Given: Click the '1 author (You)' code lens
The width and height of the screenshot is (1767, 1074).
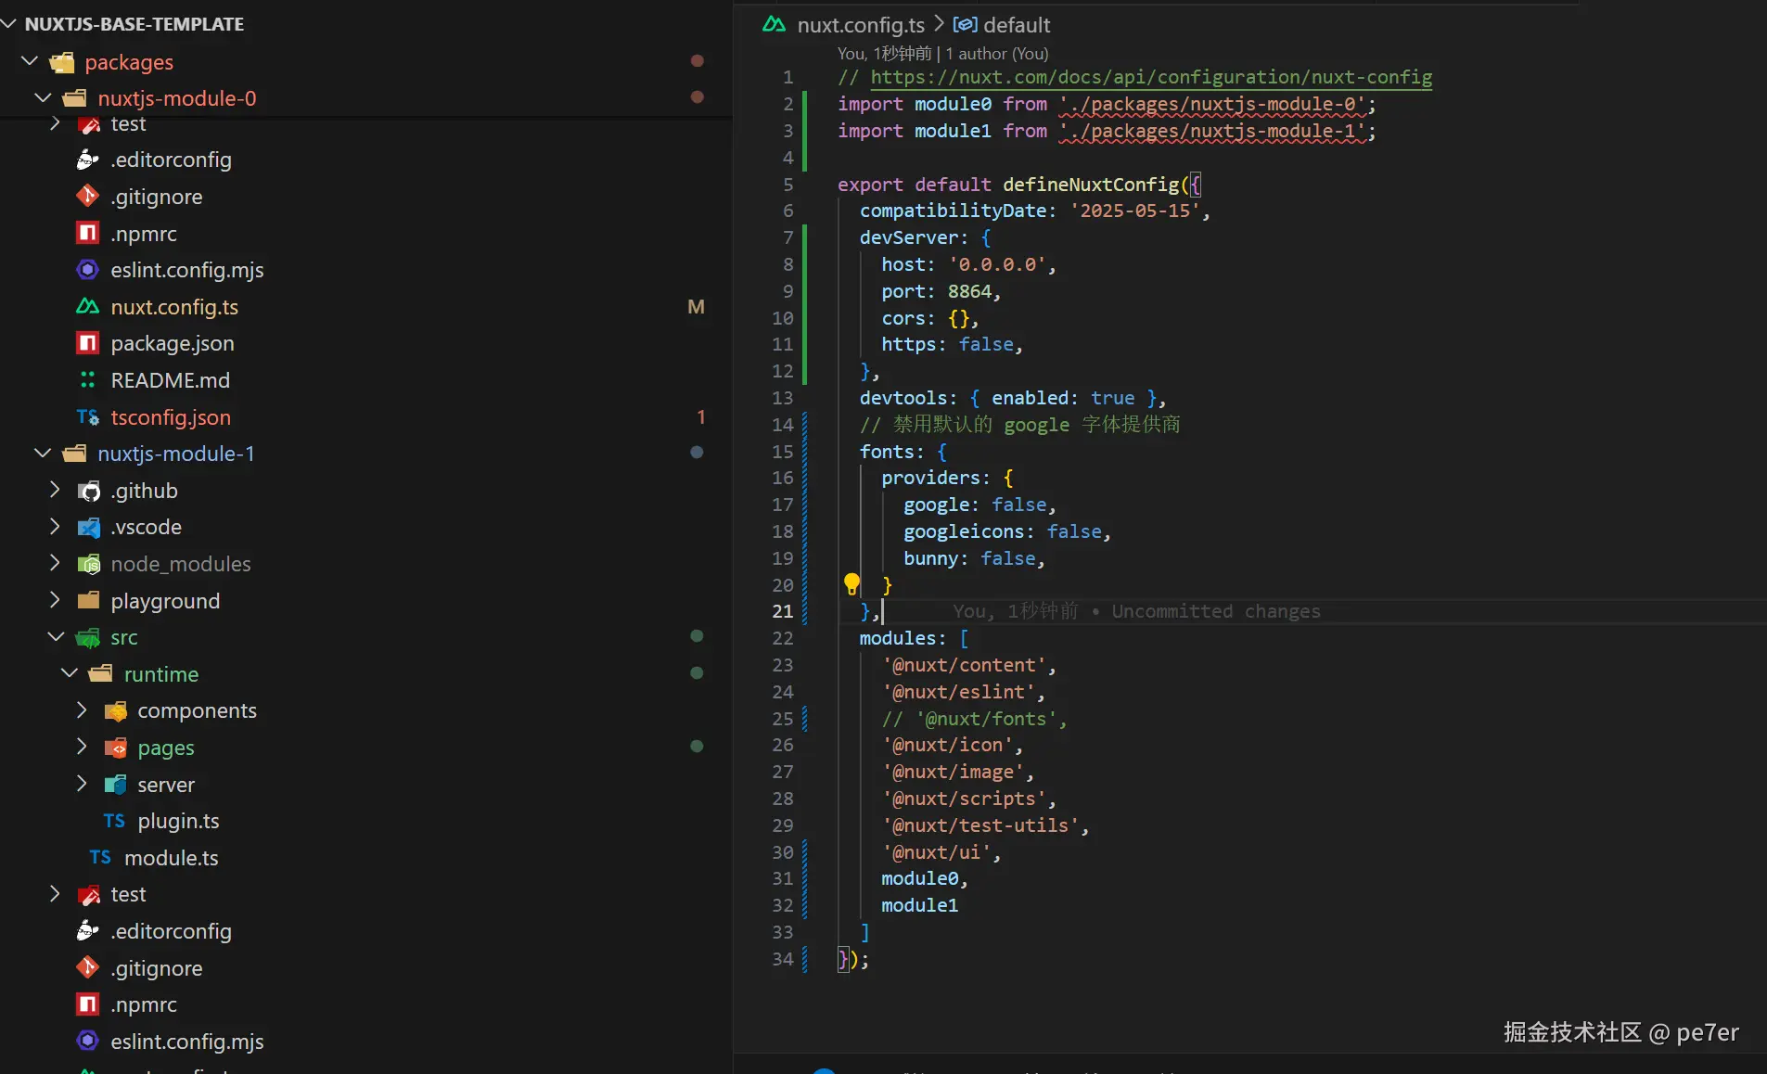Looking at the screenshot, I should [997, 54].
